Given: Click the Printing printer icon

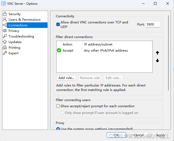Looking at the screenshot, I should [5, 47].
